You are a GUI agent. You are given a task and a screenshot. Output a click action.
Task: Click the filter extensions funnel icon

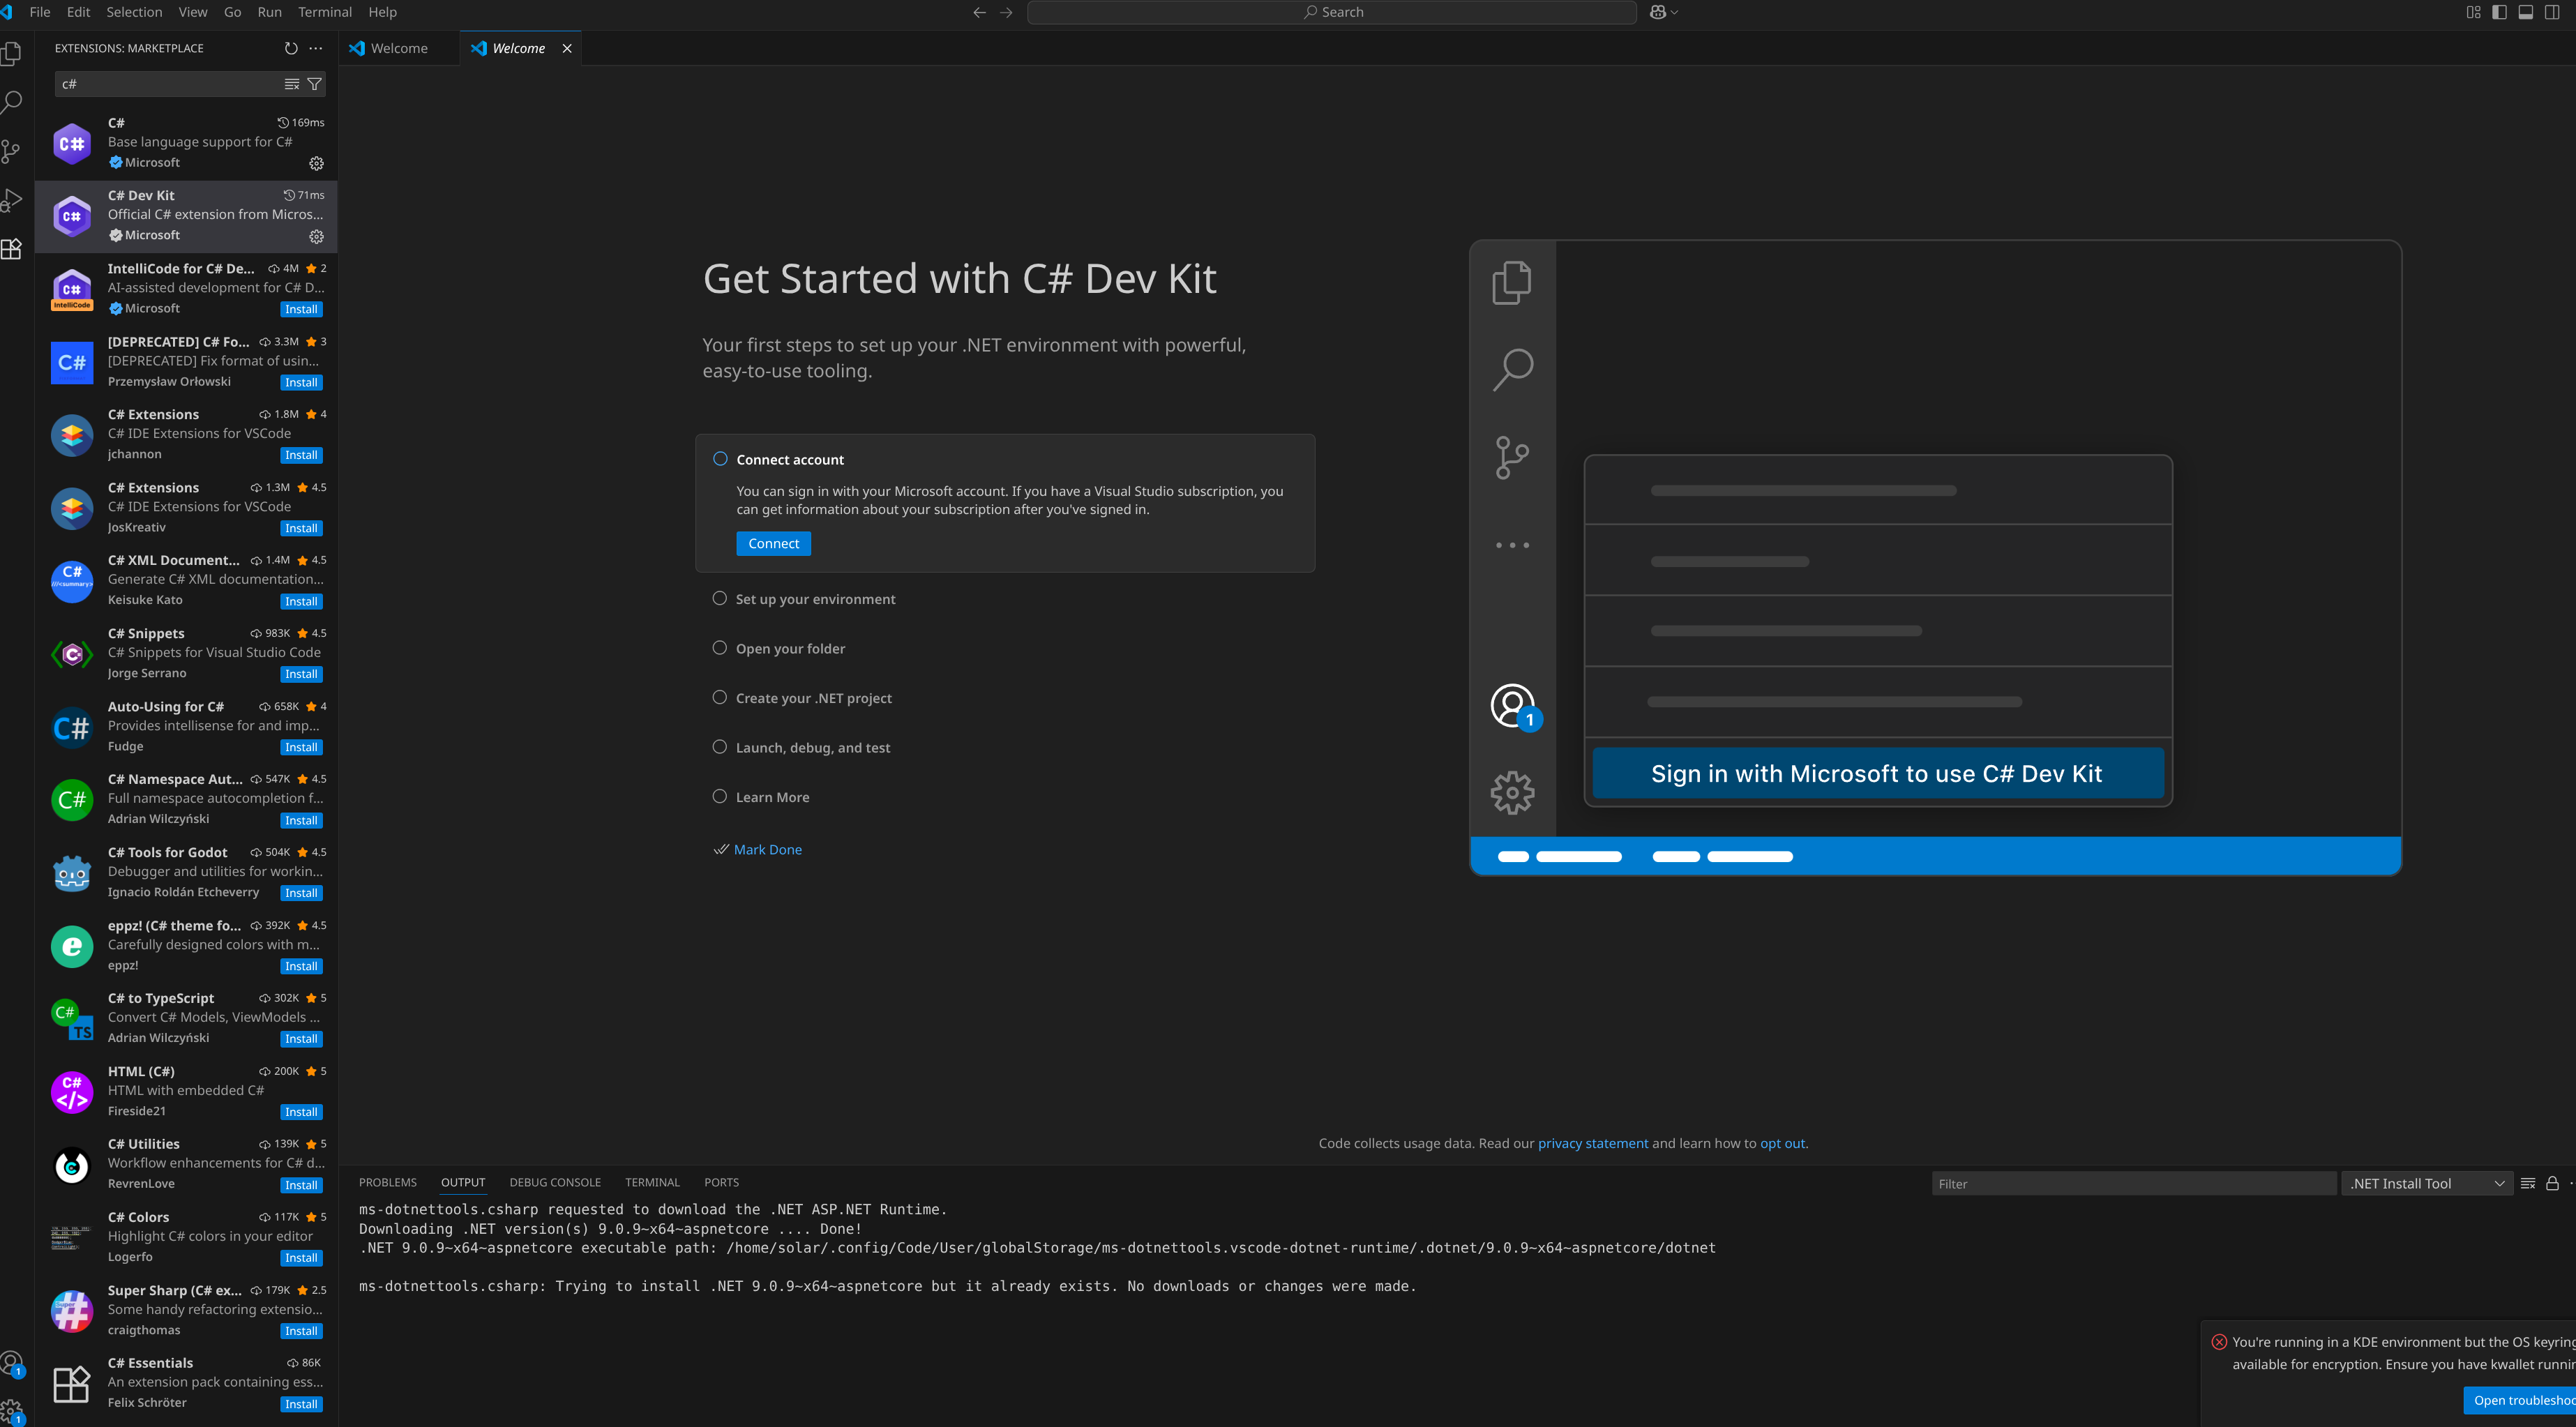315,84
